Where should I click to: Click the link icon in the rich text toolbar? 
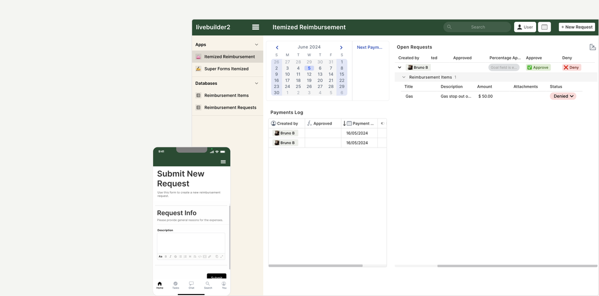point(210,256)
